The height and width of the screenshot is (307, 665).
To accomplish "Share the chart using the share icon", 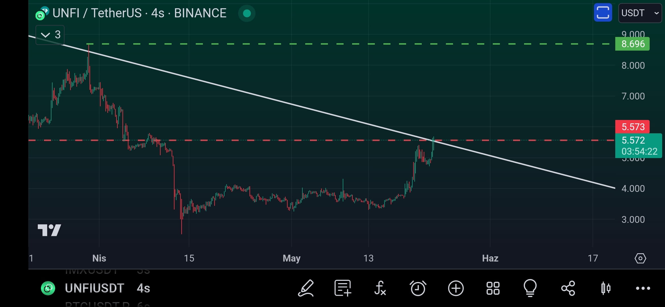I will point(568,288).
